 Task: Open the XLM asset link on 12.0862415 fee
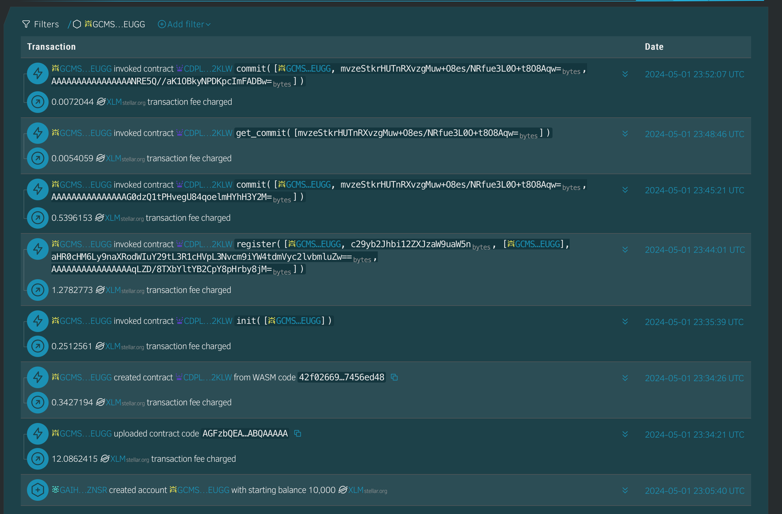point(125,459)
